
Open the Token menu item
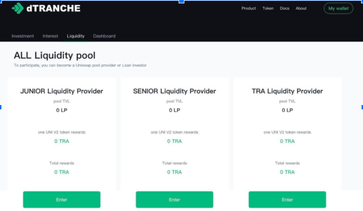point(268,8)
